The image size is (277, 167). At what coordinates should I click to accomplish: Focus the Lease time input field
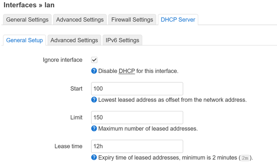[x=137, y=146]
